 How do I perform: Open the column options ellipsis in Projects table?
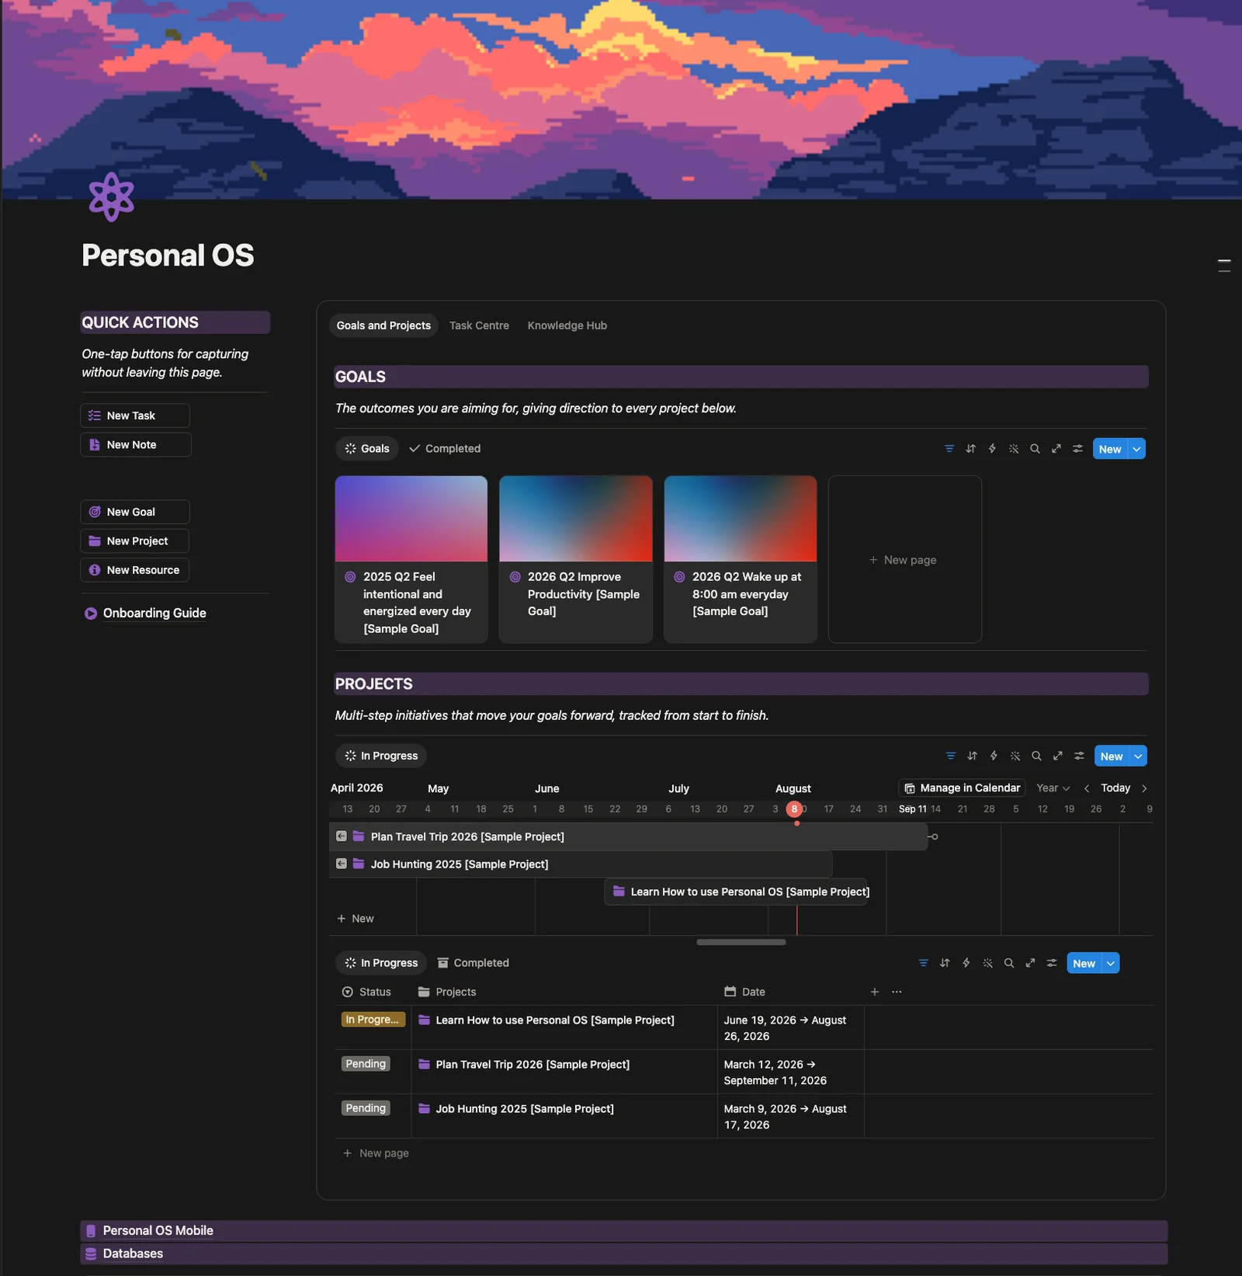[897, 992]
